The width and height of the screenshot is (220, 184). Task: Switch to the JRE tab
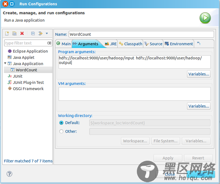111,44
